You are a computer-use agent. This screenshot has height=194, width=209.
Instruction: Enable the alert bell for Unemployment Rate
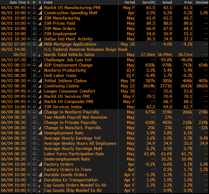[x=34, y=133]
